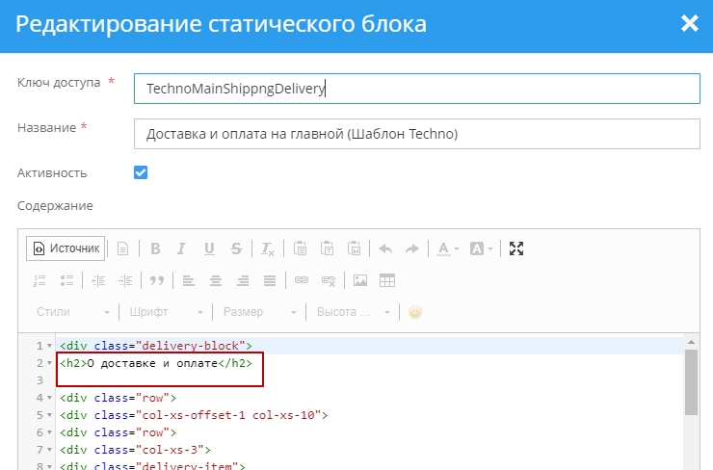The image size is (713, 470).
Task: Click the block quote icon
Action: pyautogui.click(x=156, y=280)
